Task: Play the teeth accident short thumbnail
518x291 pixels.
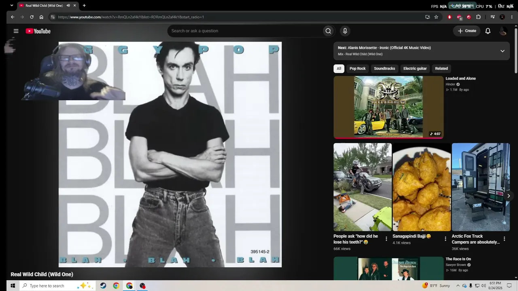Action: point(363,187)
